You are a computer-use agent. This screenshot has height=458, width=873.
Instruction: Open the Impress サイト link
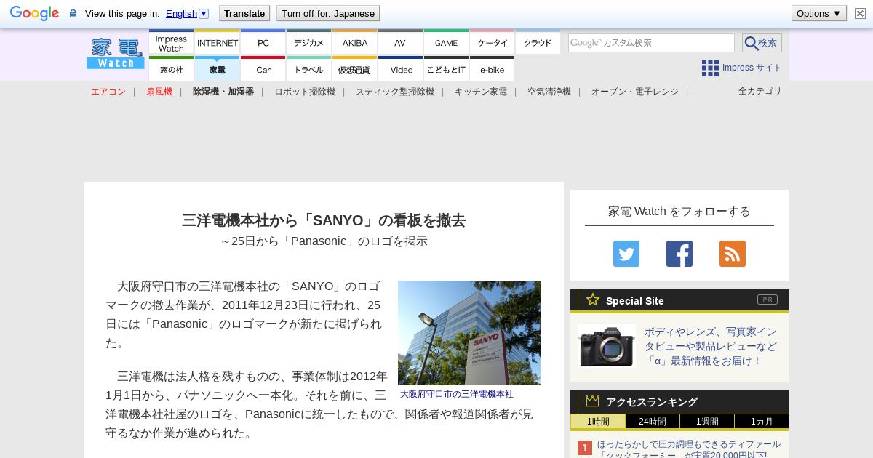coord(752,68)
